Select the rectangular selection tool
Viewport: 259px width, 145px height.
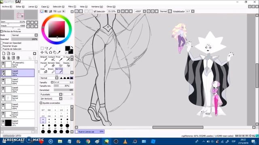click(x=42, y=48)
